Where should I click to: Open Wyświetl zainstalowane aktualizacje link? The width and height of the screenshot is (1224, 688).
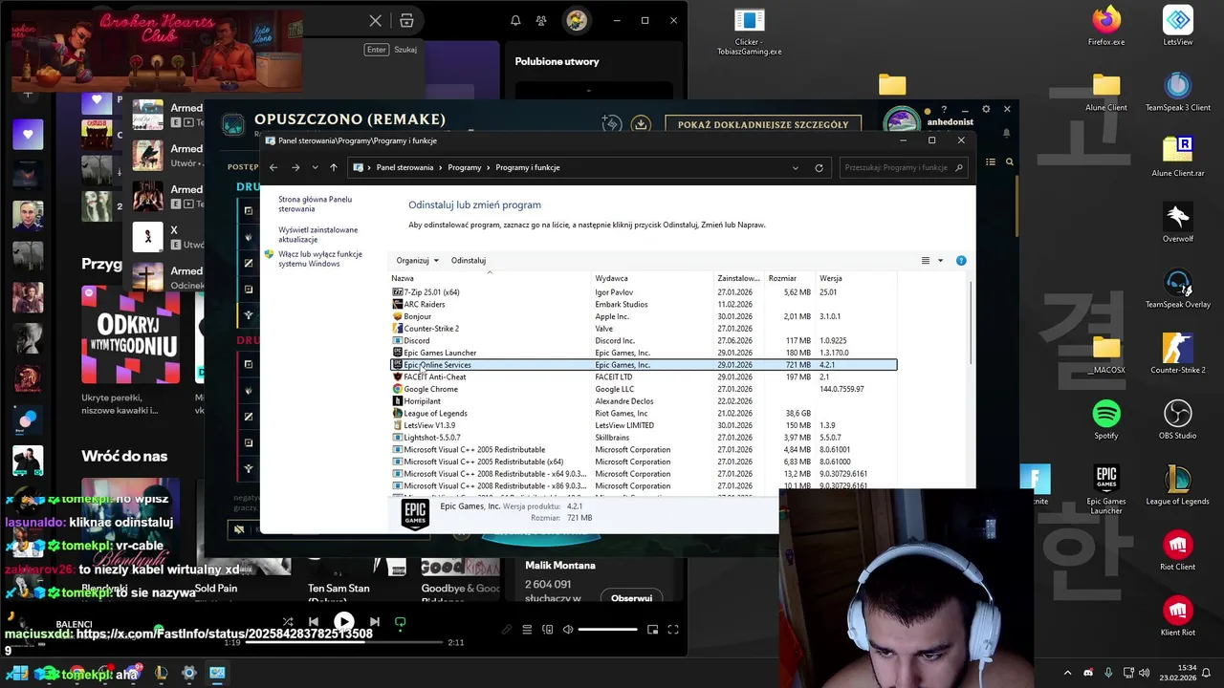pyautogui.click(x=318, y=234)
